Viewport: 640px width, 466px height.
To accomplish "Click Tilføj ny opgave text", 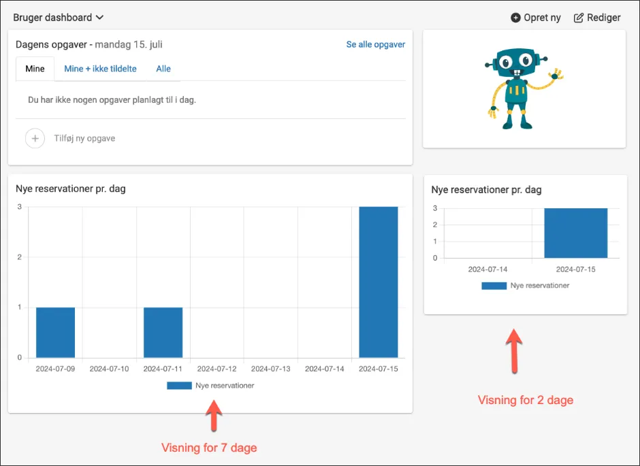I will 84,138.
